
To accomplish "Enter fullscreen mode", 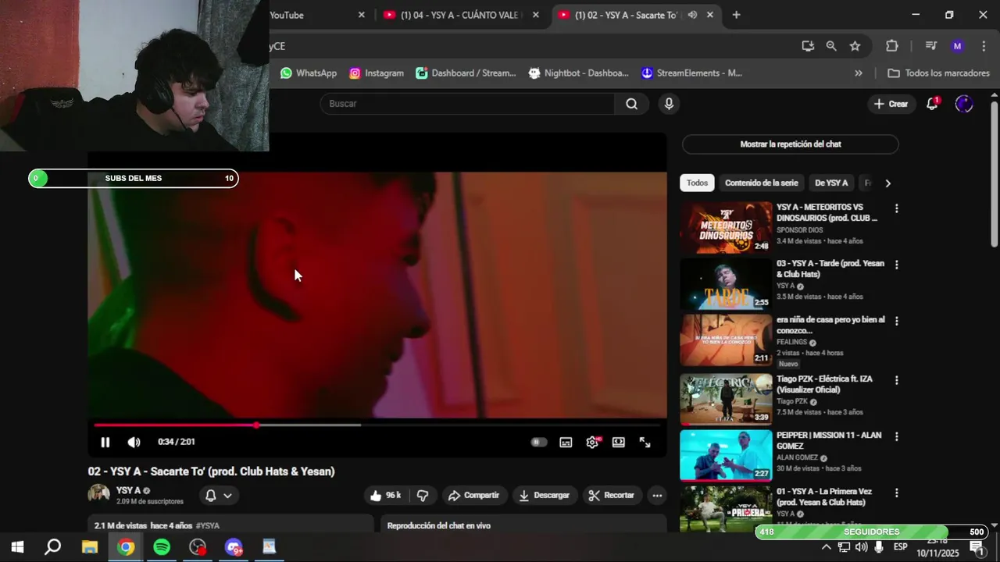I will coord(645,442).
